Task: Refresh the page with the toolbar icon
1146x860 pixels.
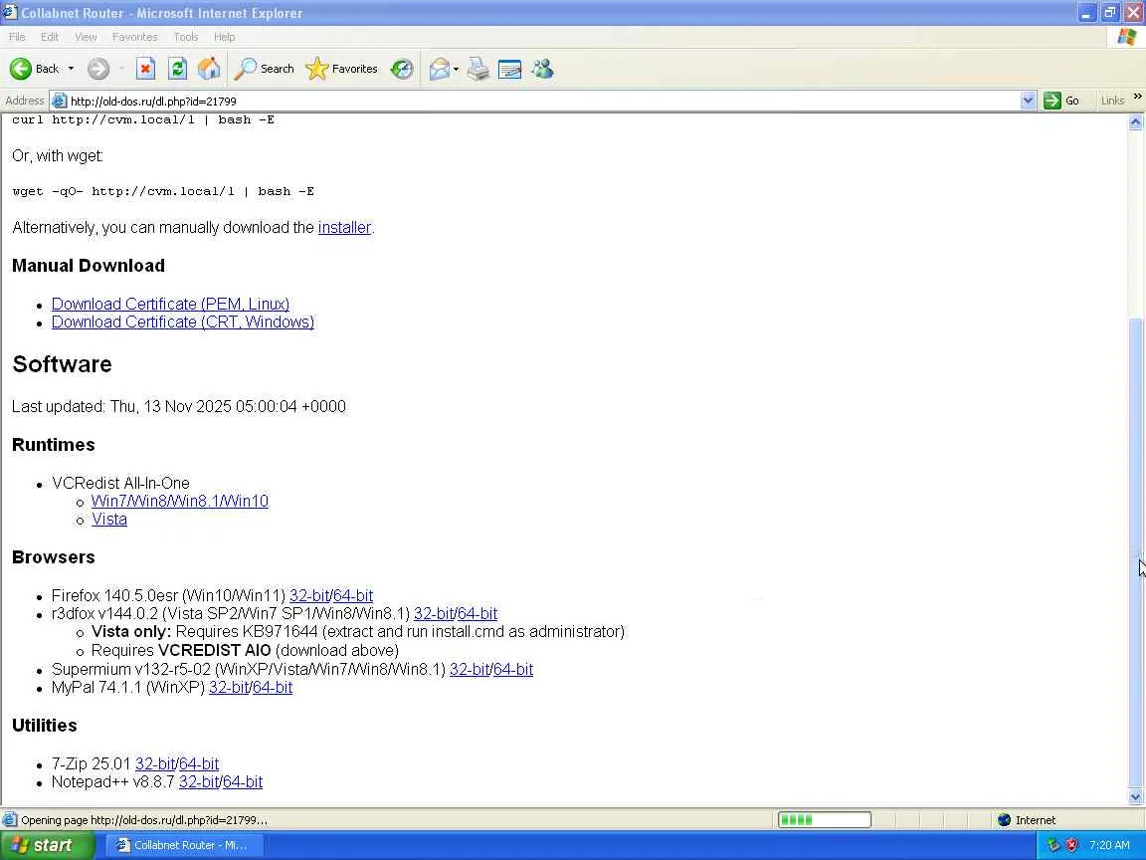Action: tap(178, 69)
